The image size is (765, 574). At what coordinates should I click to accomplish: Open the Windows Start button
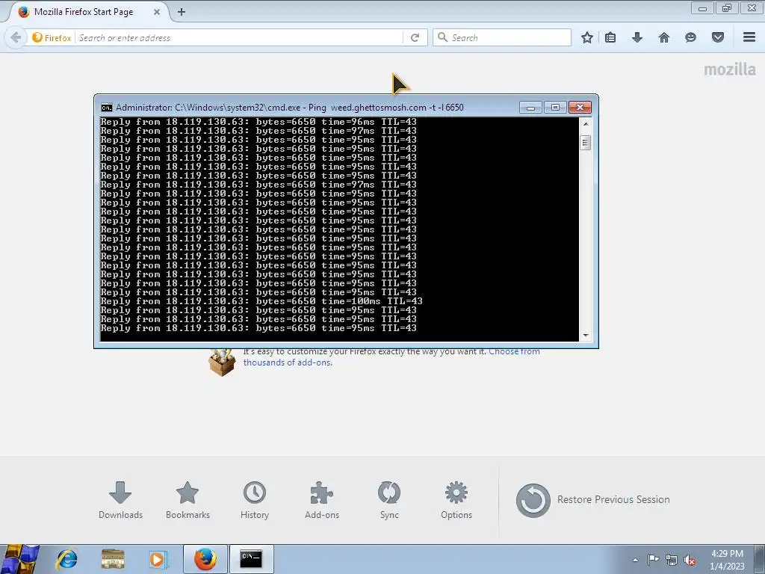coord(19,559)
